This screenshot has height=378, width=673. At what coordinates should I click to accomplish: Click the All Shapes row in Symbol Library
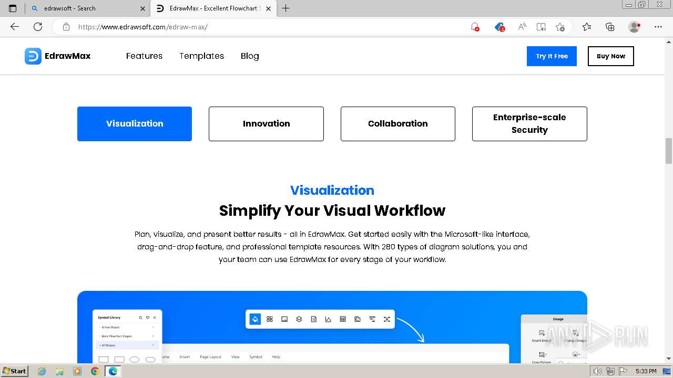click(127, 345)
